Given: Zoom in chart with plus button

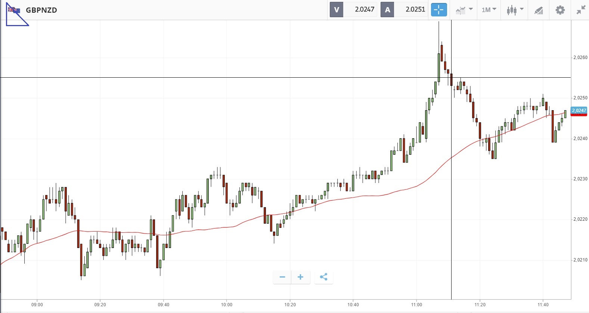Looking at the screenshot, I should coord(300,277).
